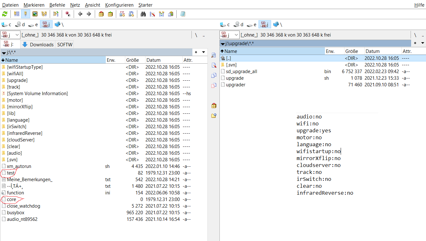
Task: Open the Netz menu
Action: point(75,5)
